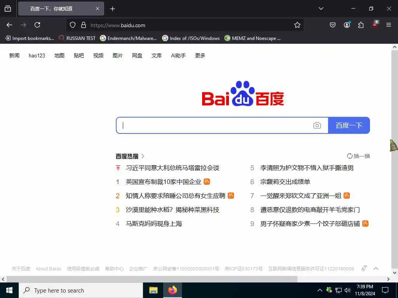398x298 pixels.
Task: Open Index of /ISOs/Windows bookmark
Action: 191,38
